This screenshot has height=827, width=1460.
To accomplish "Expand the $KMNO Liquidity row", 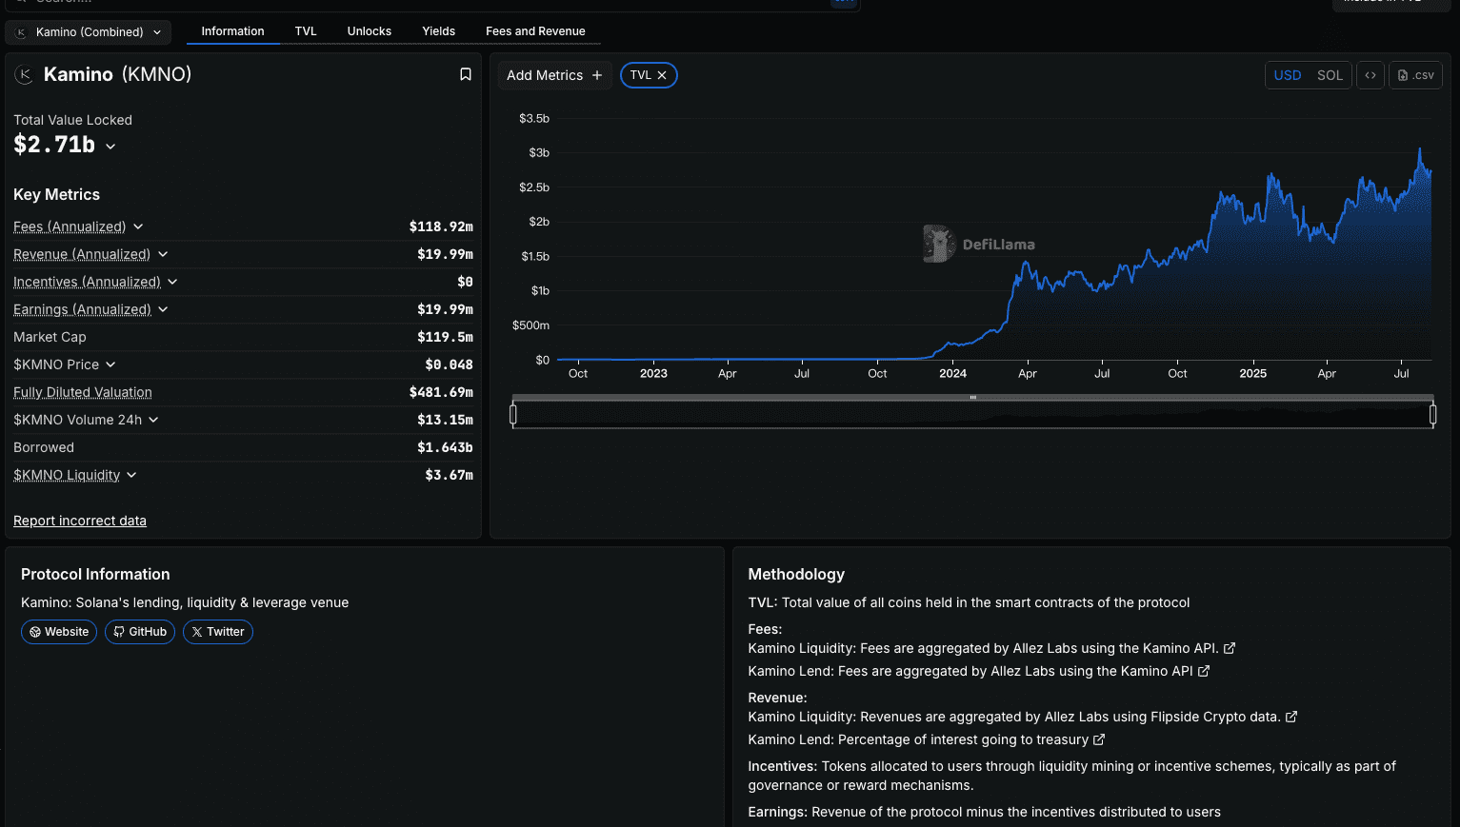I will (131, 475).
